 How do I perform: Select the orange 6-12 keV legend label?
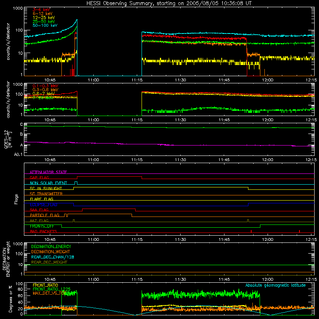click(43, 14)
